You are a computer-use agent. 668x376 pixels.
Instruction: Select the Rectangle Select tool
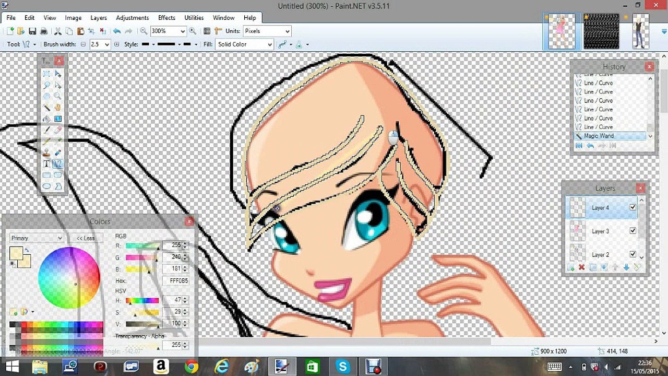pyautogui.click(x=46, y=74)
